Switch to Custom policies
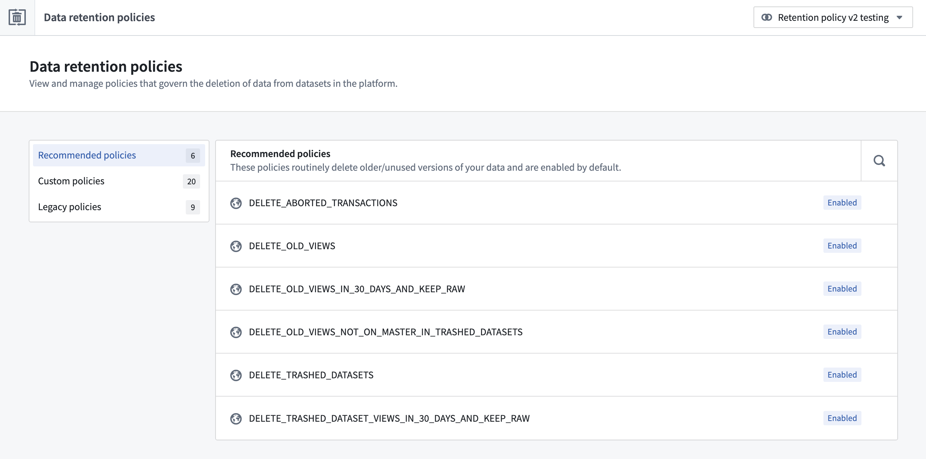 [119, 181]
